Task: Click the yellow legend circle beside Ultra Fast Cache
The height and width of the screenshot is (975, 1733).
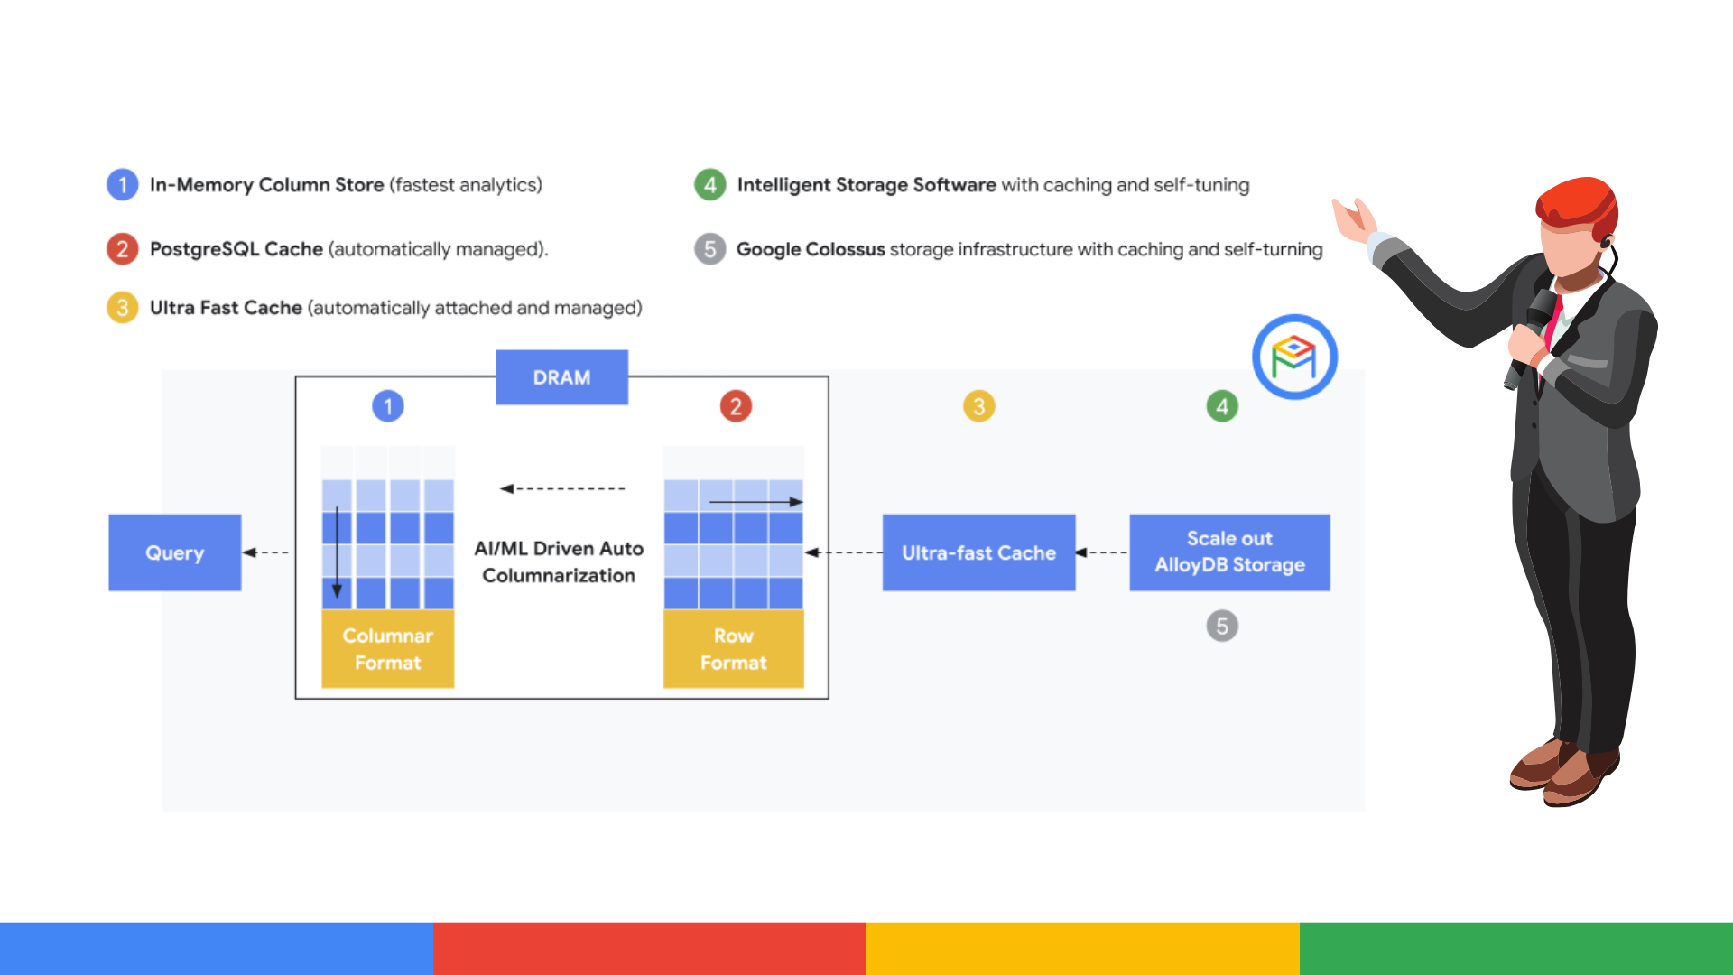Action: [123, 308]
